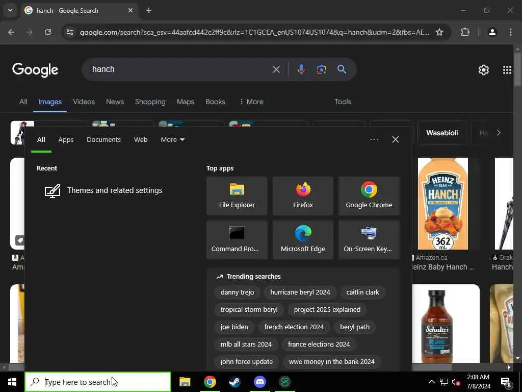522x392 pixels.
Task: Open the Google apps grid
Action: (507, 69)
